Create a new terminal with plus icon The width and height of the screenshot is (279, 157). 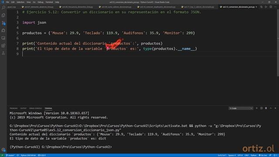[x=257, y=108]
